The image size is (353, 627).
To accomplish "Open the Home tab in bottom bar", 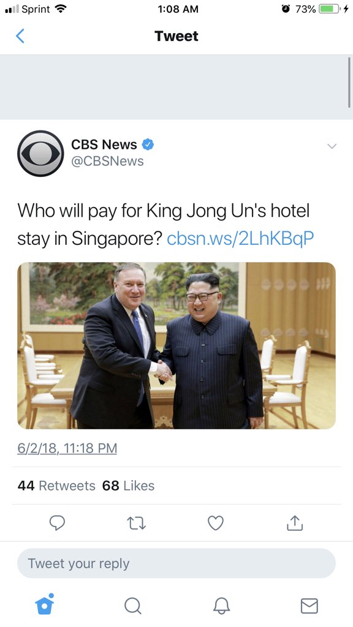I will [44, 604].
